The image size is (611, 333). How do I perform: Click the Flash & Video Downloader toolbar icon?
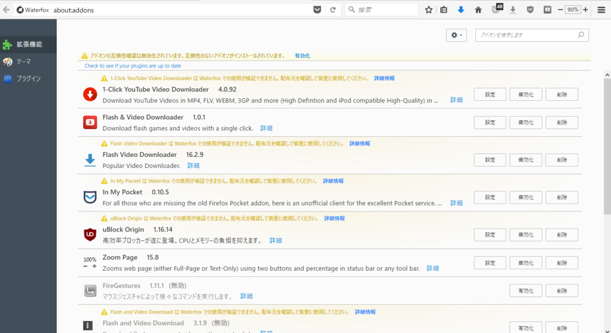click(x=547, y=10)
